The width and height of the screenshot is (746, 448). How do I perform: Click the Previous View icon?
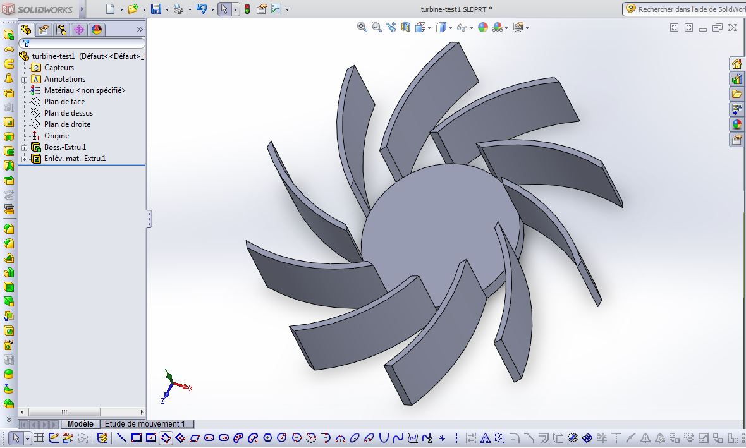[x=391, y=28]
